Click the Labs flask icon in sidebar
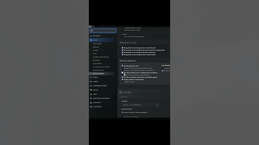The image size is (259, 145). click(91, 94)
